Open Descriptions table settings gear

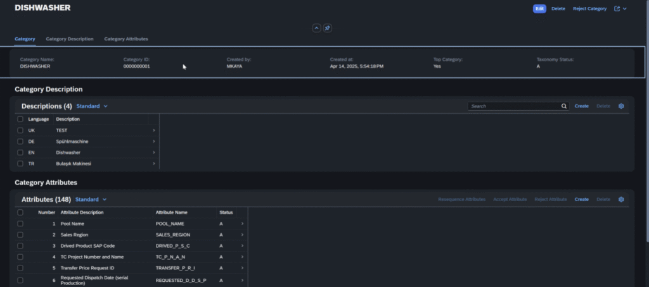point(621,106)
